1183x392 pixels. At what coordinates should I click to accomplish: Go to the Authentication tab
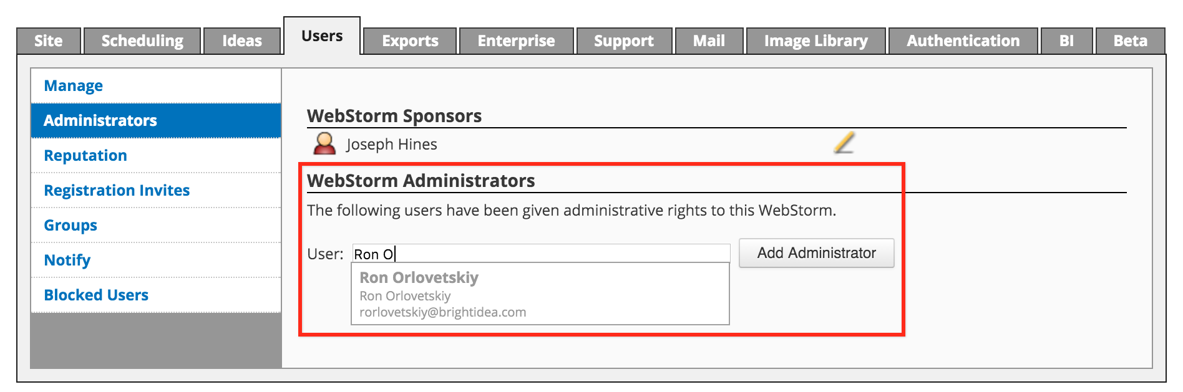click(963, 41)
